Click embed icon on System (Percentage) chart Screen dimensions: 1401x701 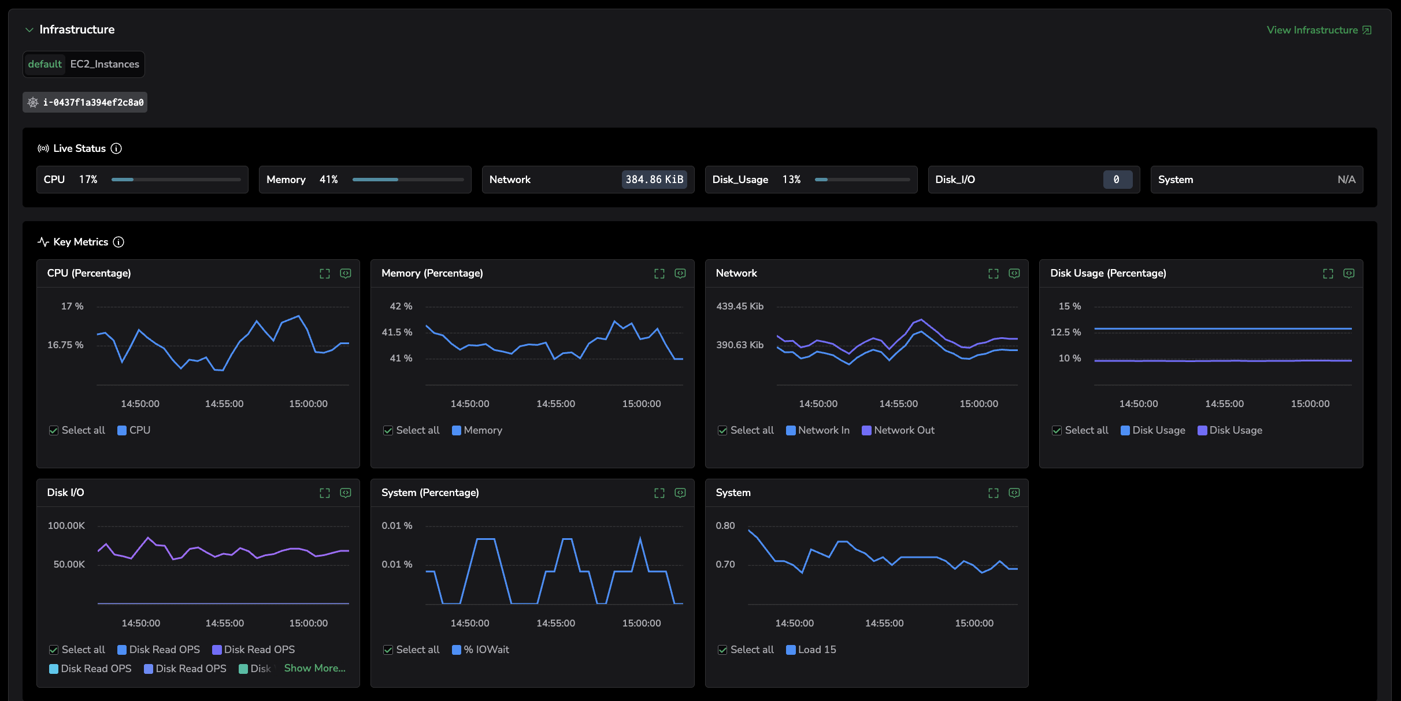680,493
